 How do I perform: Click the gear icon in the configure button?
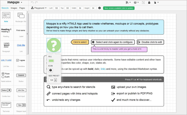point(93,42)
